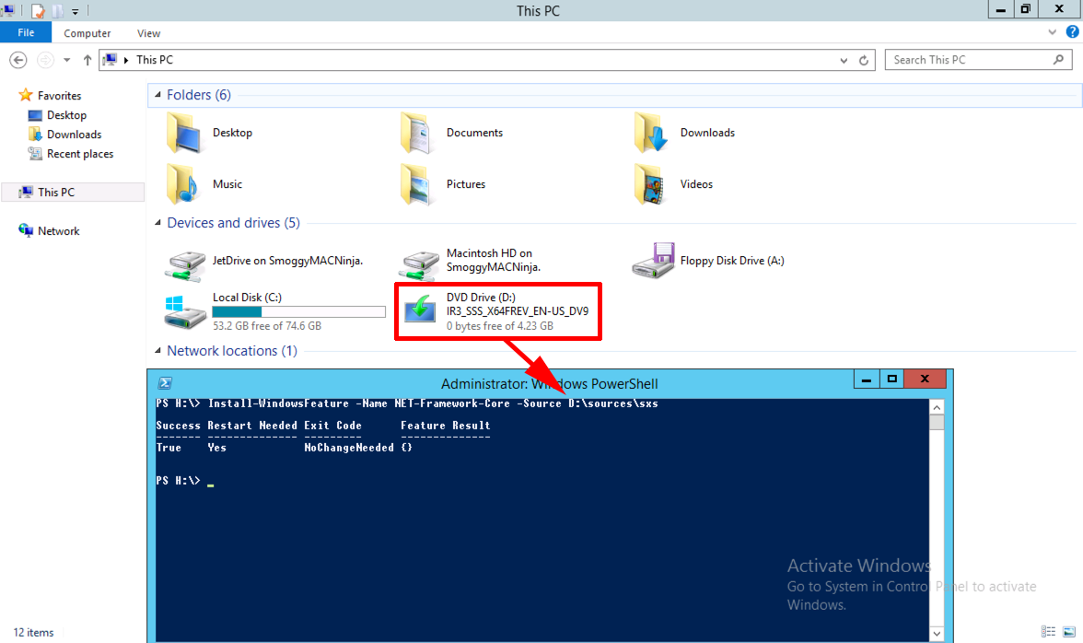Minimize the PowerShell window

pos(866,379)
